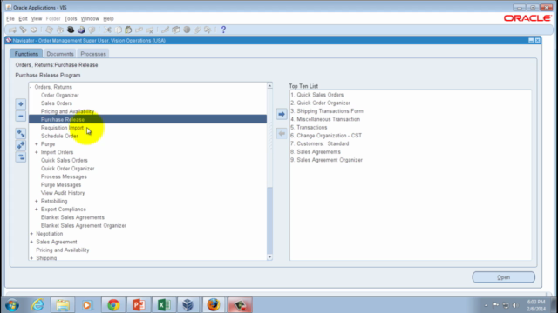Open the Help menu
Viewport: 558px width, 313px height.
click(108, 19)
